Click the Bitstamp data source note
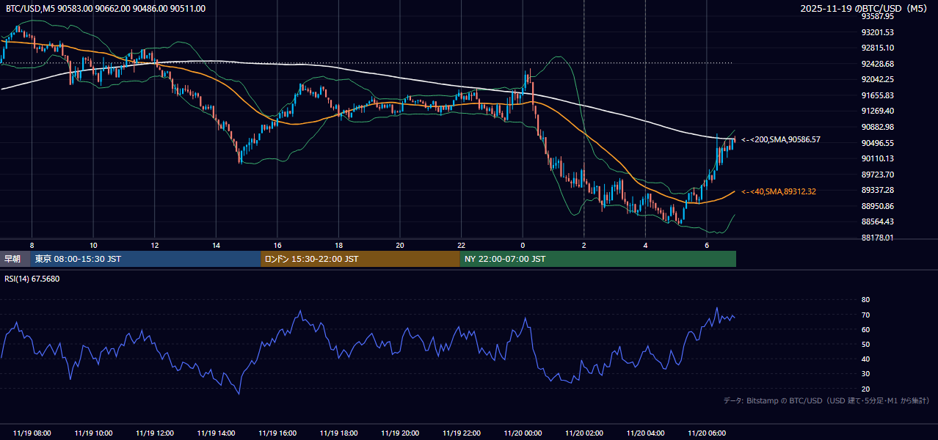This screenshot has width=938, height=440. coord(826,400)
